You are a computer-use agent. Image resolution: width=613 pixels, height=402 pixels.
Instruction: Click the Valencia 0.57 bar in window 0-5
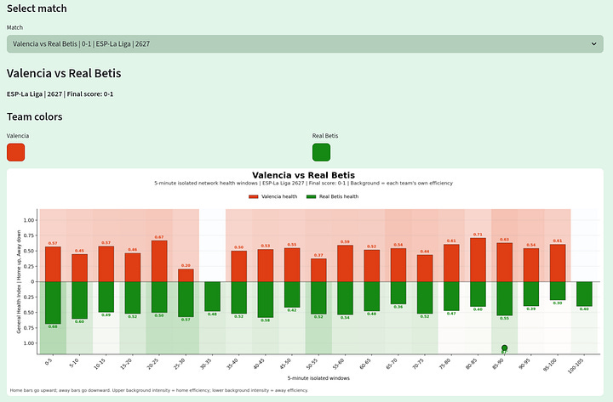(x=53, y=264)
